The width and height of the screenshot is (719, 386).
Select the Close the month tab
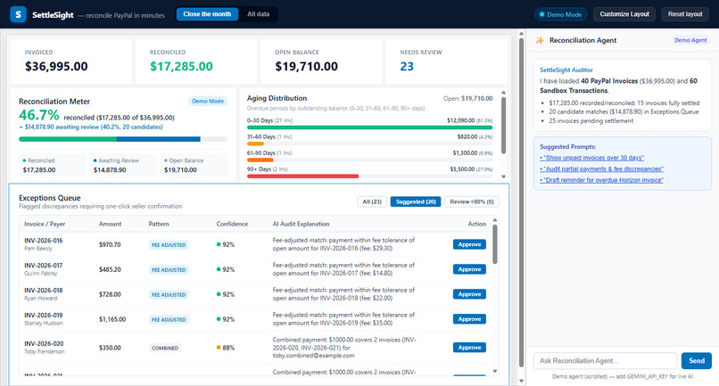click(x=207, y=14)
